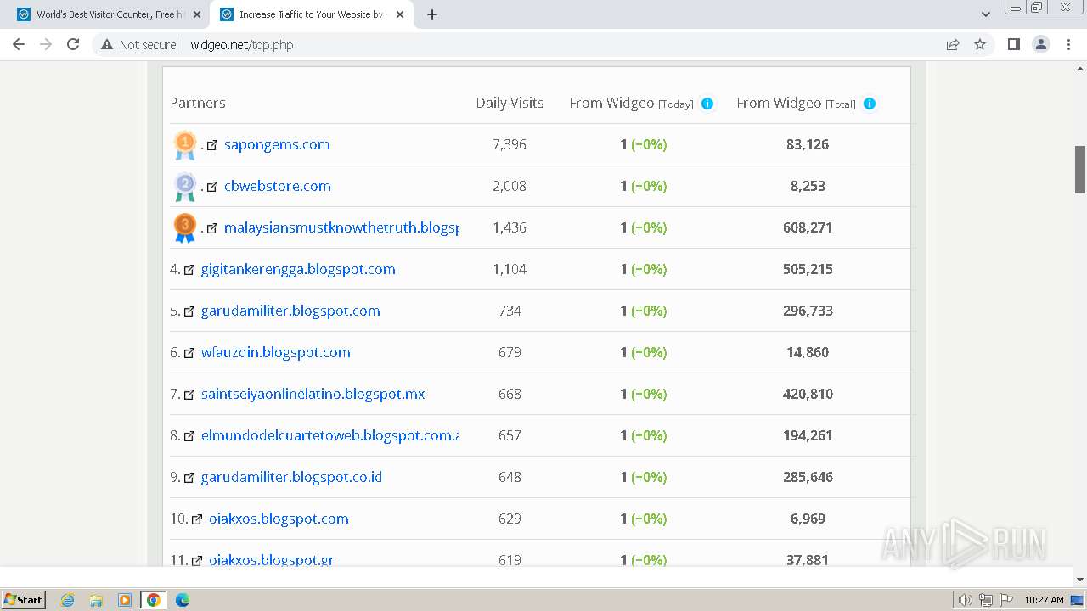The height and width of the screenshot is (611, 1087).
Task: Visit malaysiansmustknowthetruth blogspot link
Action: coord(341,228)
